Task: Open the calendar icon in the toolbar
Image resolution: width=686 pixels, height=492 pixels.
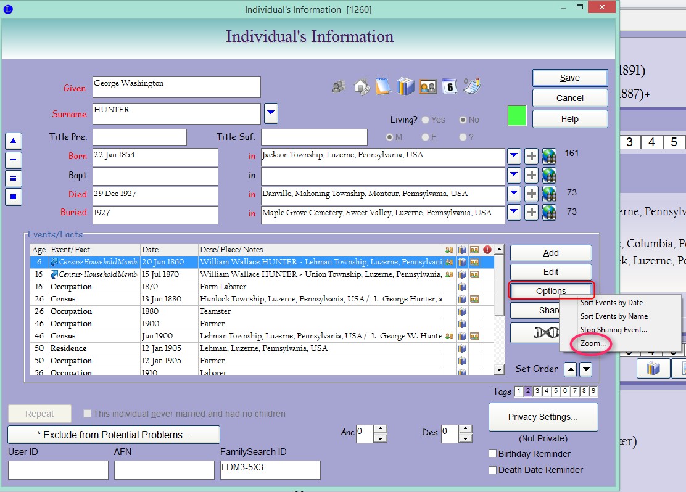Action: (449, 86)
